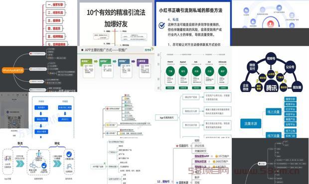Viewport: 309px width, 184px height.
Task: Click the "一、搜索引擎" red list item
Action: pyautogui.click(x=56, y=4)
